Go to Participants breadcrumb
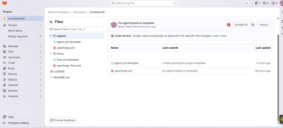The height and width of the screenshot is (128, 283). coord(79,12)
